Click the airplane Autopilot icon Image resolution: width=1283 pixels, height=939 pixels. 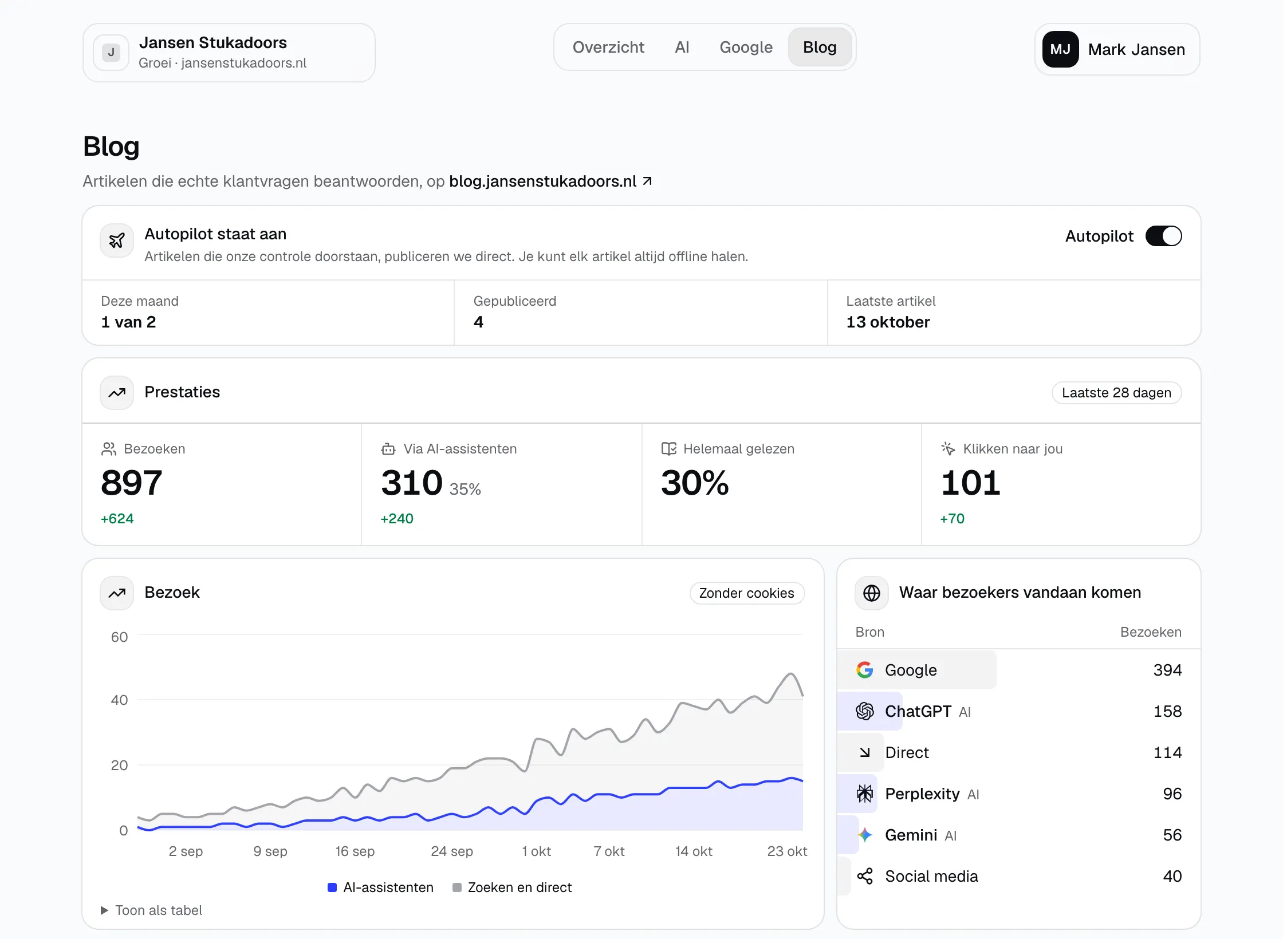117,240
